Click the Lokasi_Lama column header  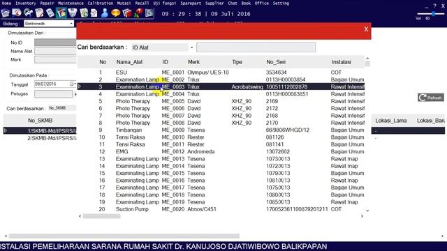pyautogui.click(x=391, y=121)
